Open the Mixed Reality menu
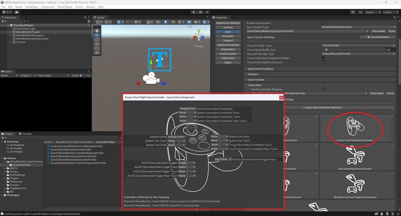This screenshot has width=401, height=216. point(65,7)
